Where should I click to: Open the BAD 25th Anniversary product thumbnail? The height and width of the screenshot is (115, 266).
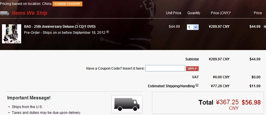point(12,34)
